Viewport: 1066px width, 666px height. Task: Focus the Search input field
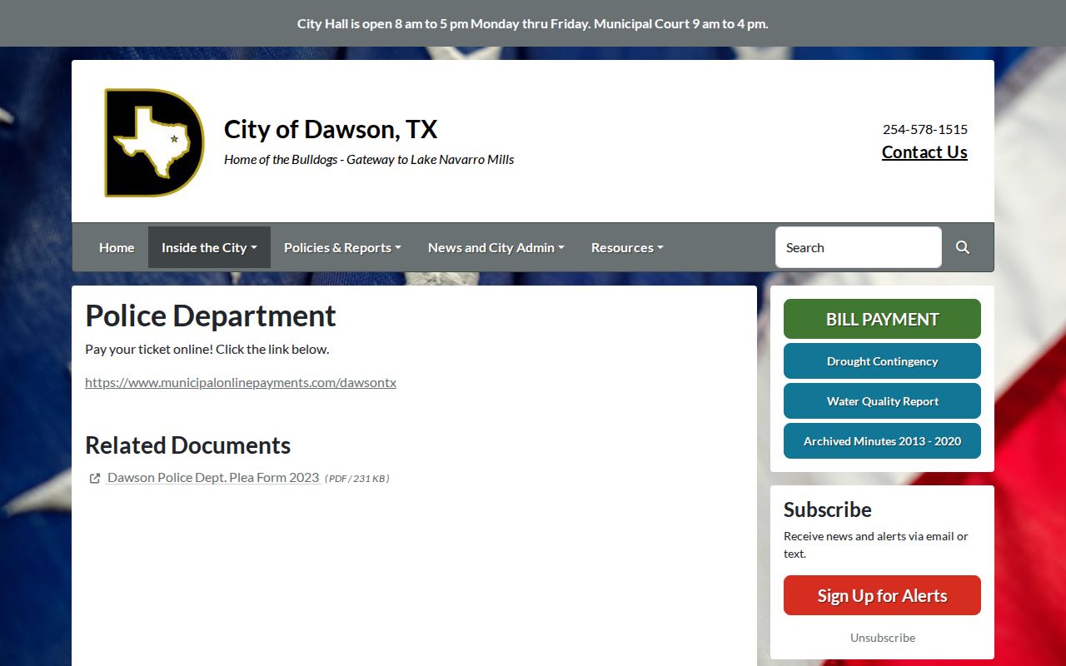[859, 247]
